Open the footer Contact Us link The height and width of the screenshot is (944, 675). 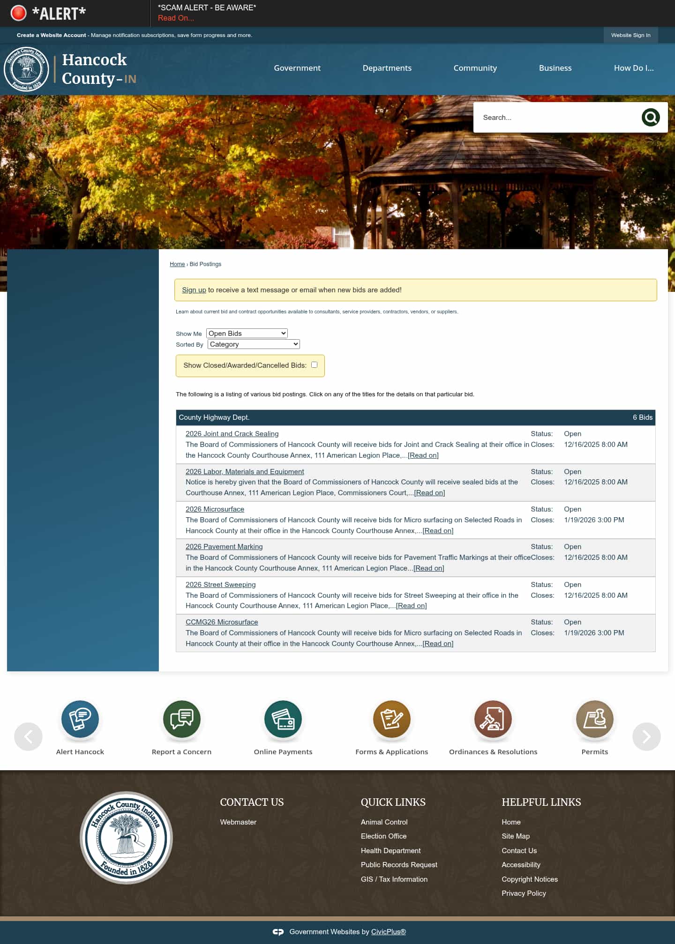[x=519, y=851]
